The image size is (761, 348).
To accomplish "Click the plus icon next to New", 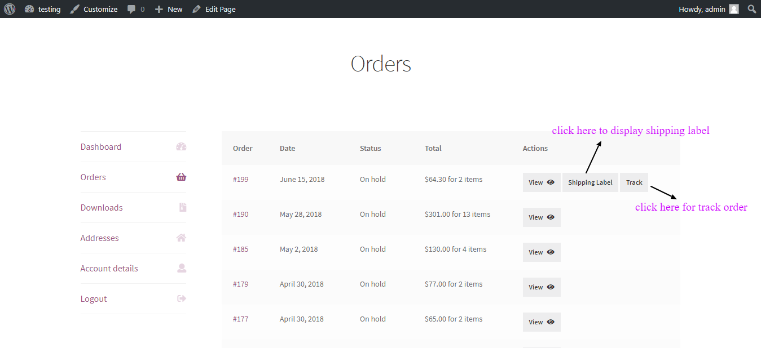I will pos(159,9).
